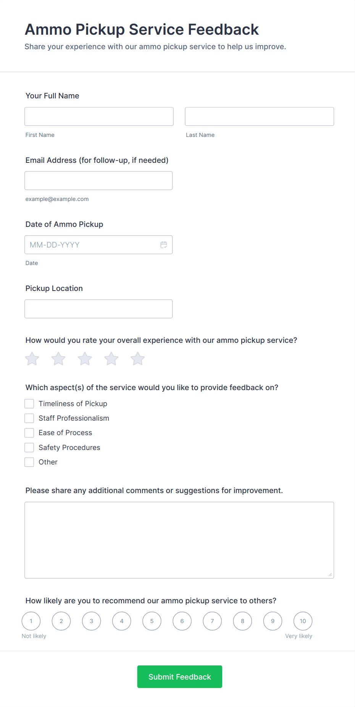The height and width of the screenshot is (707, 355).
Task: Select recommendation score 1
Action: (x=31, y=621)
